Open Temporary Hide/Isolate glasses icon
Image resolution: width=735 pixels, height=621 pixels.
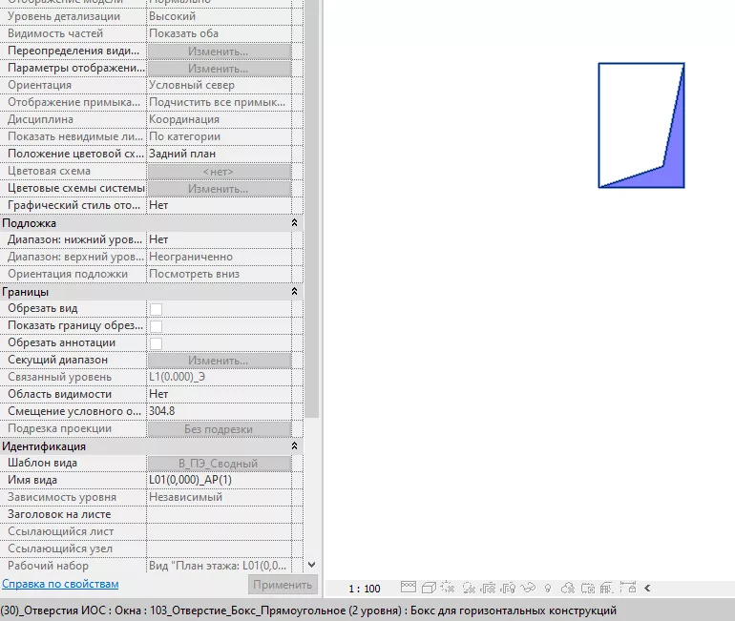tap(528, 589)
